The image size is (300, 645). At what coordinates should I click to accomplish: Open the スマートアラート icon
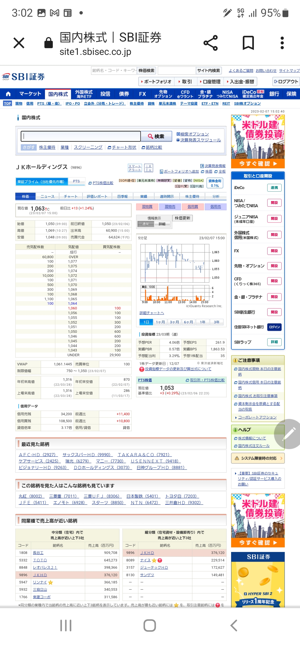135,168
